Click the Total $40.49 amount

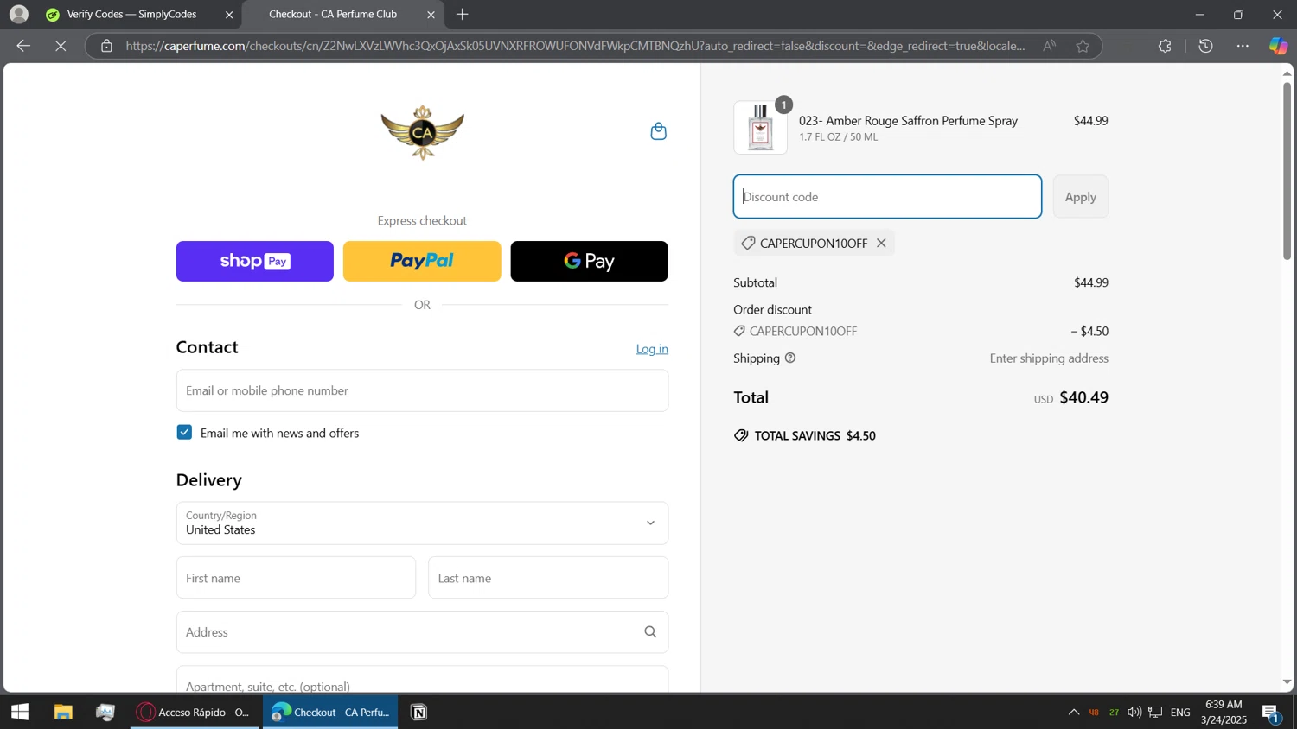1083,397
